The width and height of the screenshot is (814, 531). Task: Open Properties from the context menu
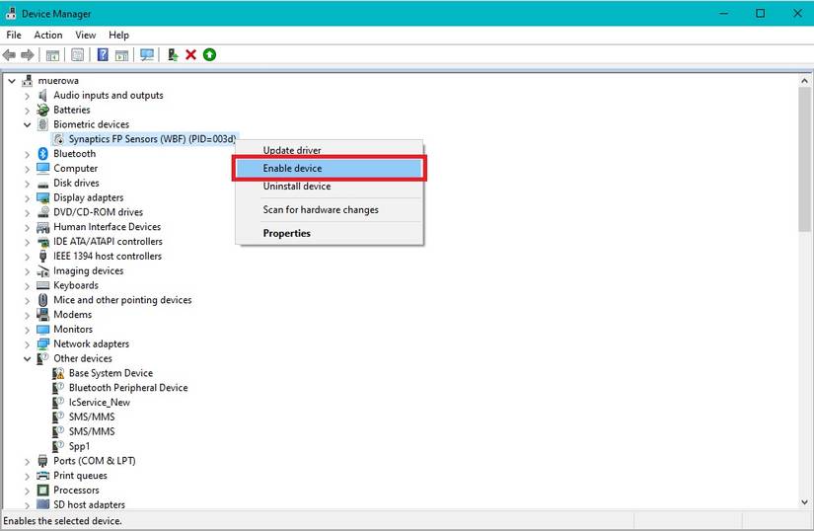tap(330, 233)
